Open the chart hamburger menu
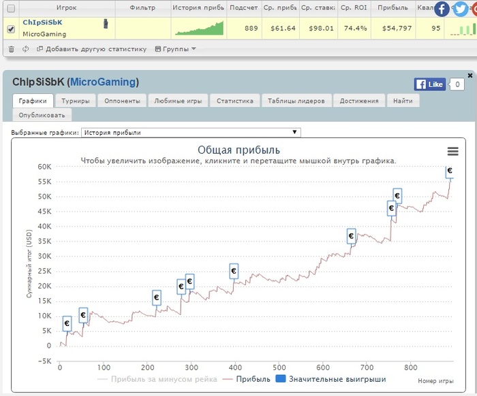477x396 pixels. coord(452,152)
